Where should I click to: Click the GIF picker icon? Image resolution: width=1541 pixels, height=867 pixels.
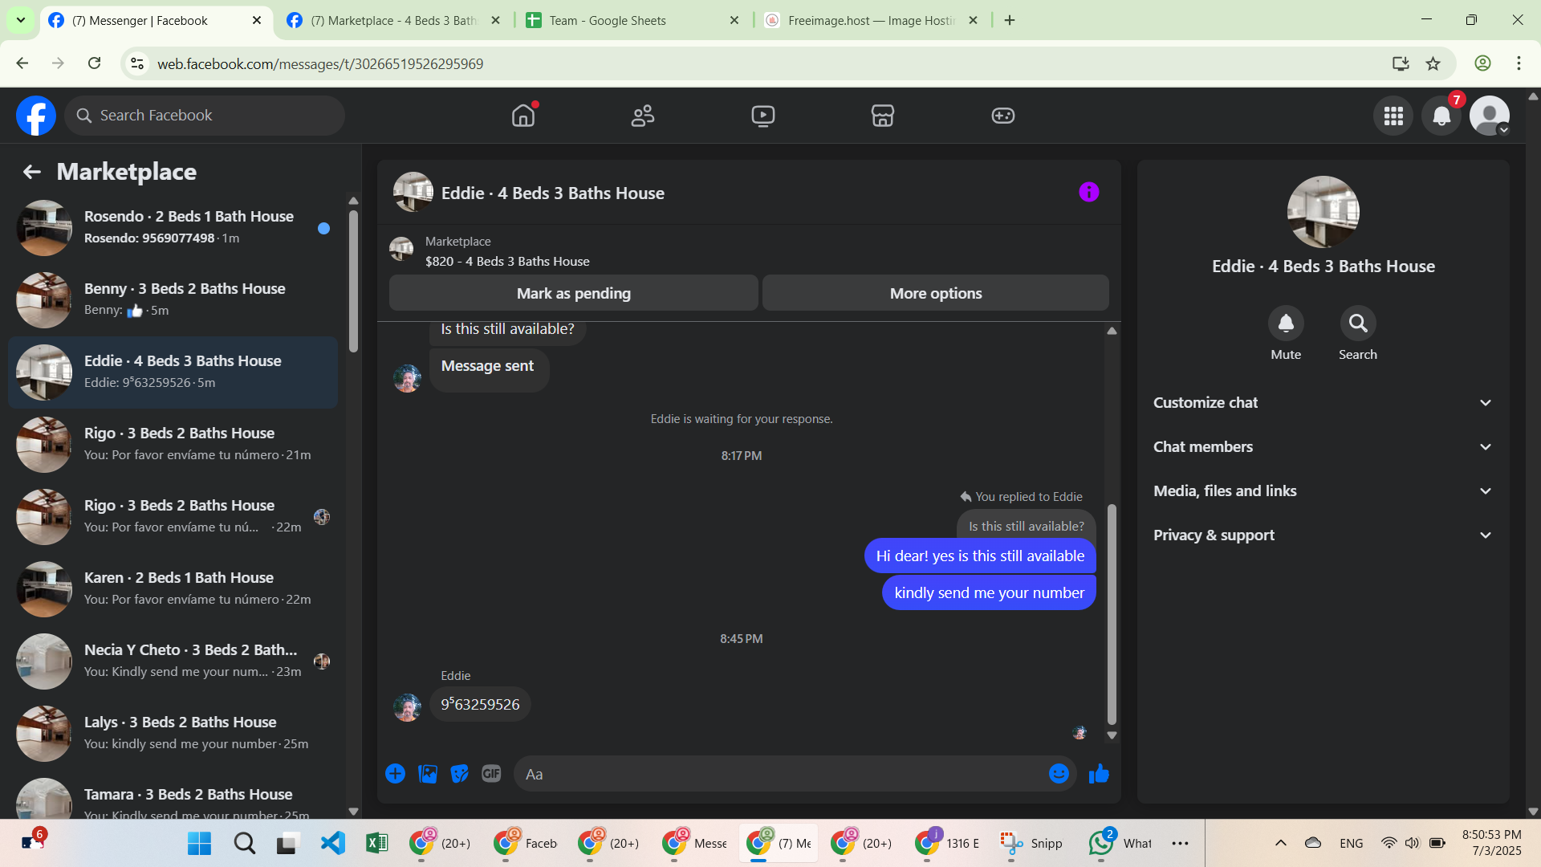pyautogui.click(x=491, y=773)
